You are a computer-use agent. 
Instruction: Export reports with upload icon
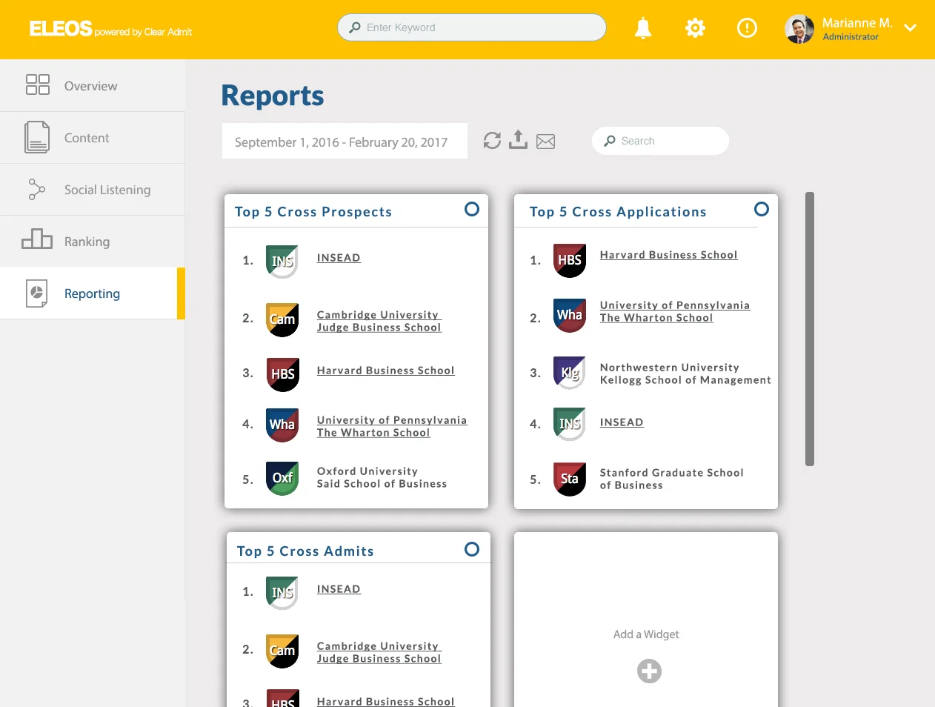click(519, 139)
